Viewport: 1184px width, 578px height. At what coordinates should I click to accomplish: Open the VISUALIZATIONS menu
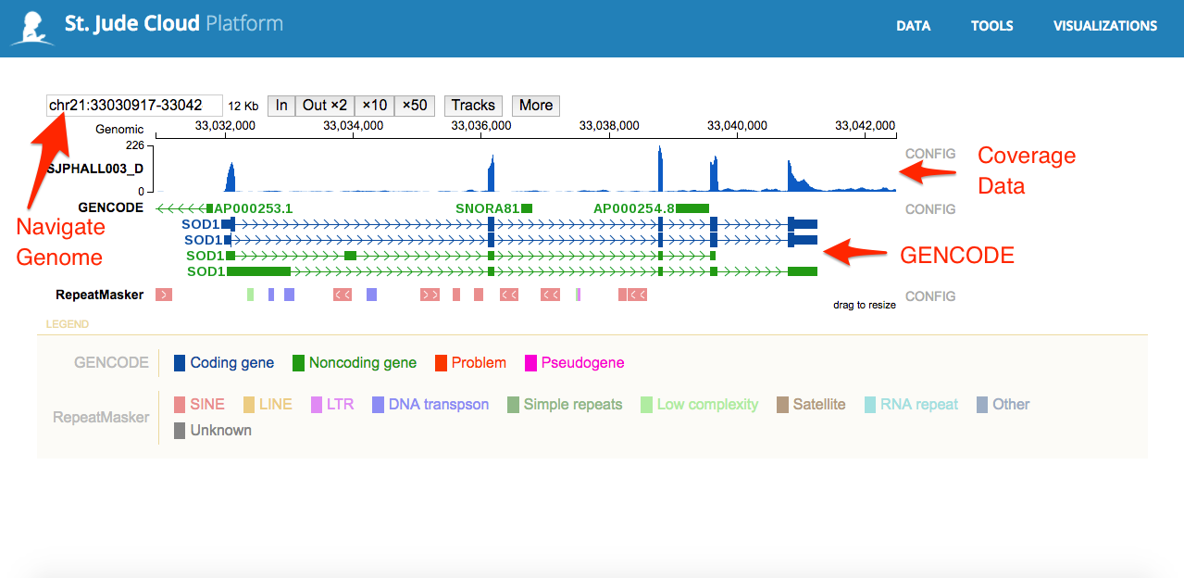tap(1104, 26)
